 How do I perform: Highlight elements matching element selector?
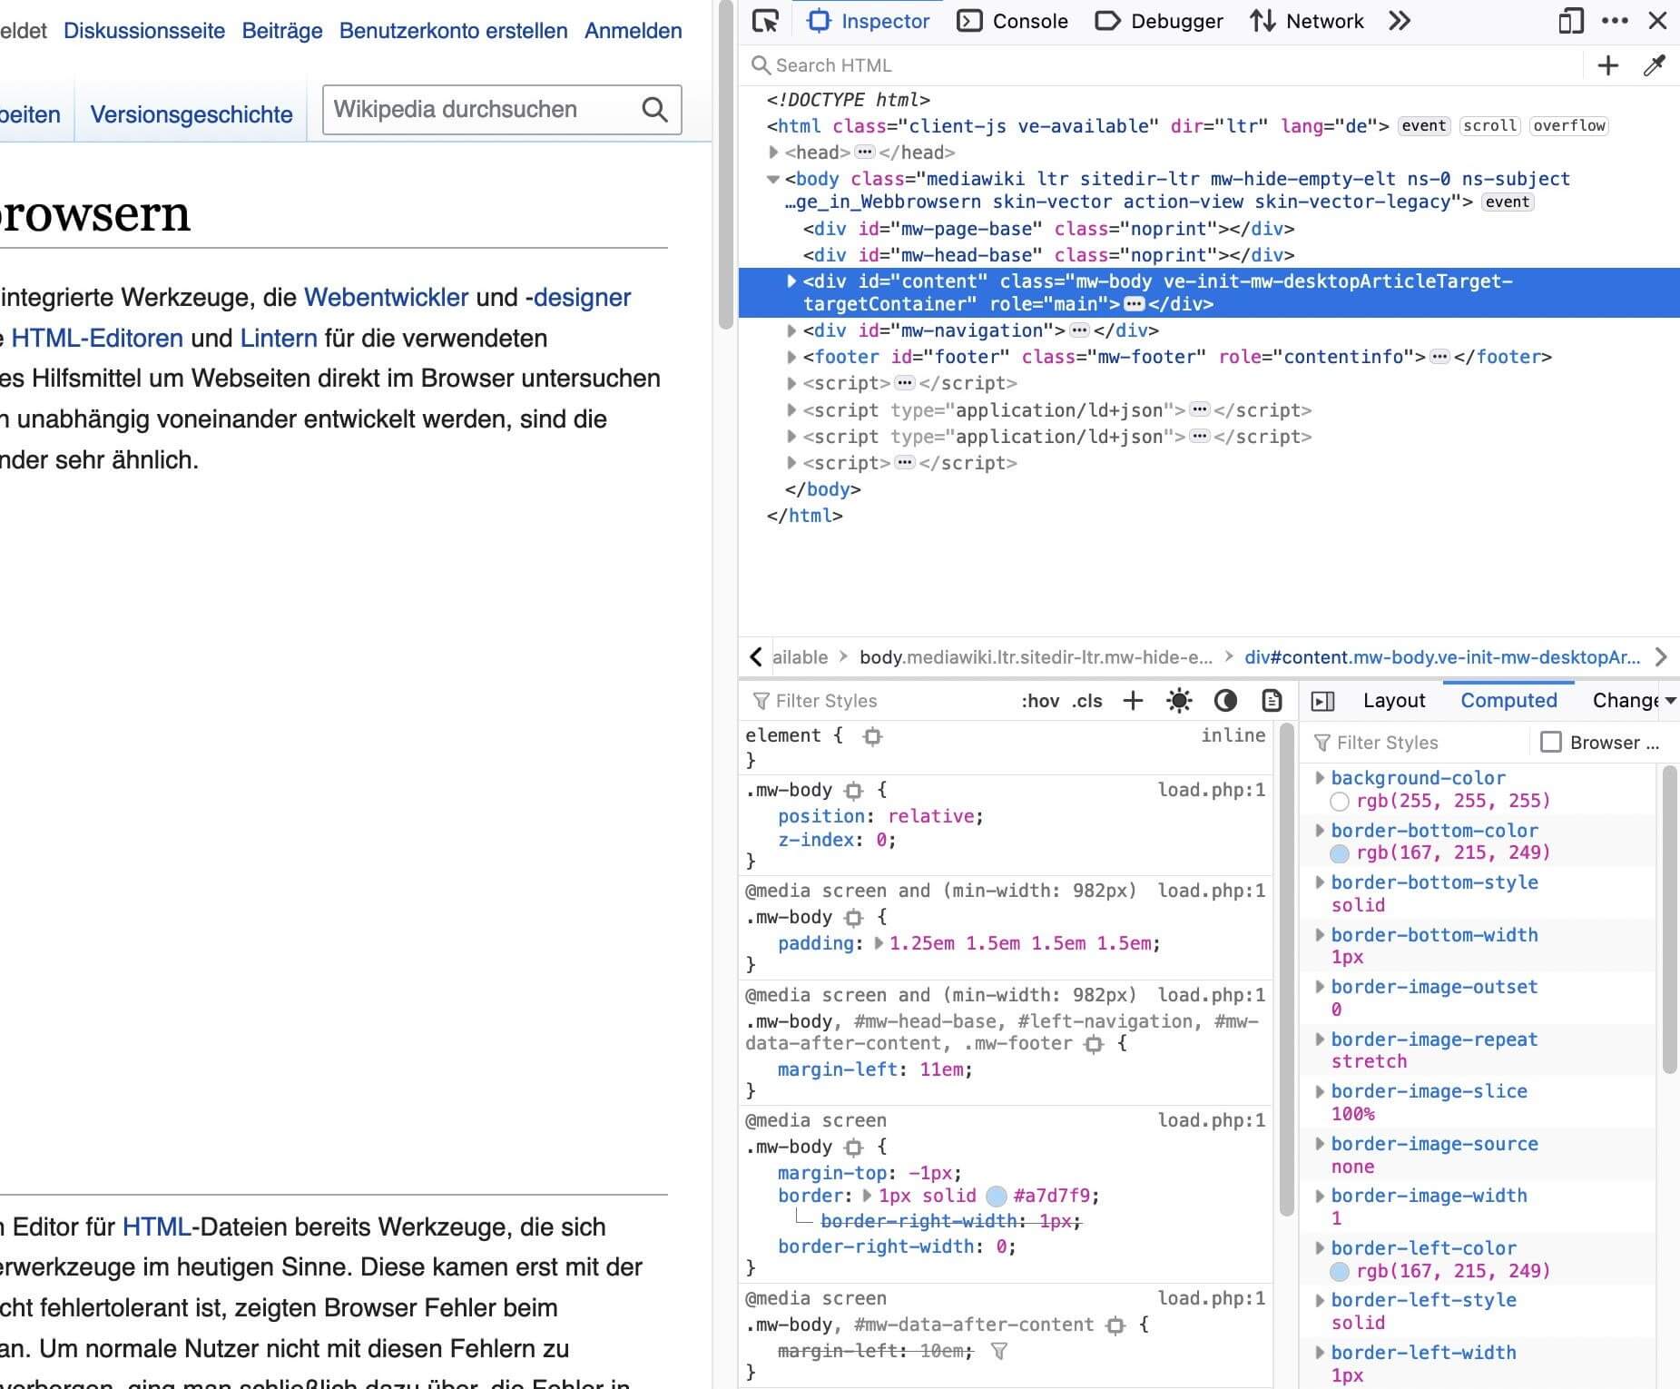[x=872, y=736]
